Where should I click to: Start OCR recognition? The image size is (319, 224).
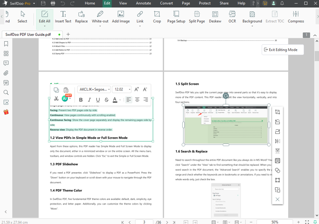tap(232, 18)
